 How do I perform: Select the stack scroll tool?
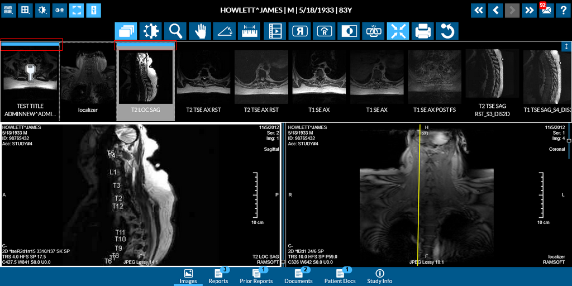pos(126,31)
